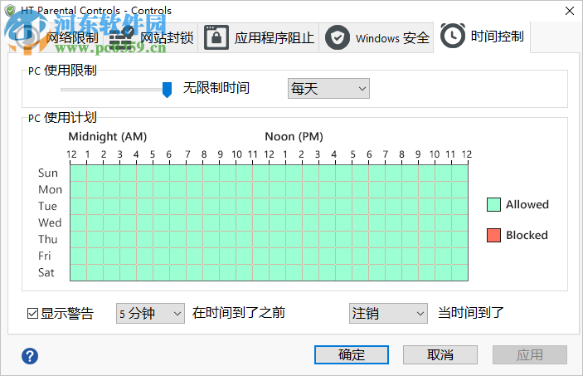Click the padlock application blocking icon
This screenshot has width=583, height=376.
click(x=216, y=37)
